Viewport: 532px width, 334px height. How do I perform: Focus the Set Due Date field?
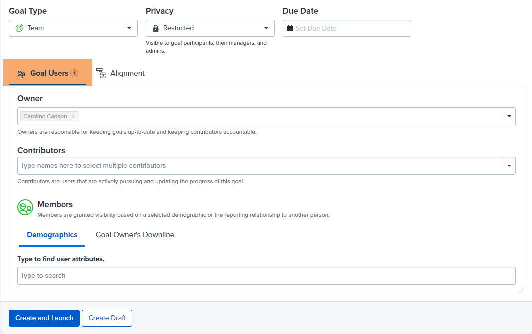[x=347, y=28]
